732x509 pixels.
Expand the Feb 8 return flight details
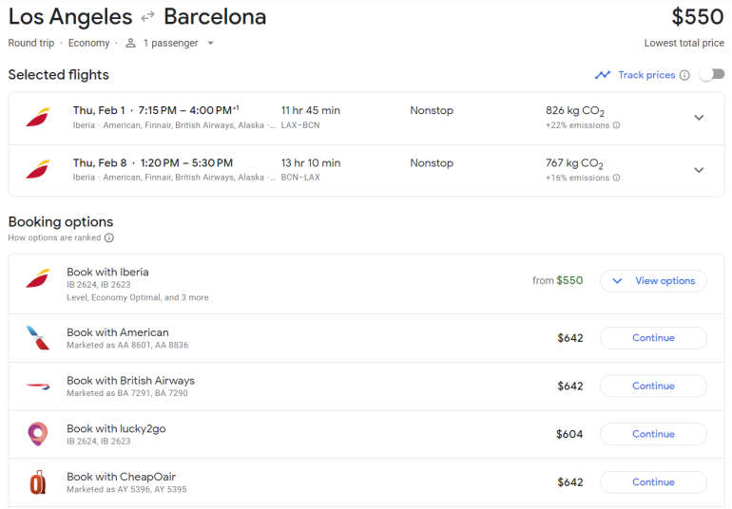(x=699, y=170)
